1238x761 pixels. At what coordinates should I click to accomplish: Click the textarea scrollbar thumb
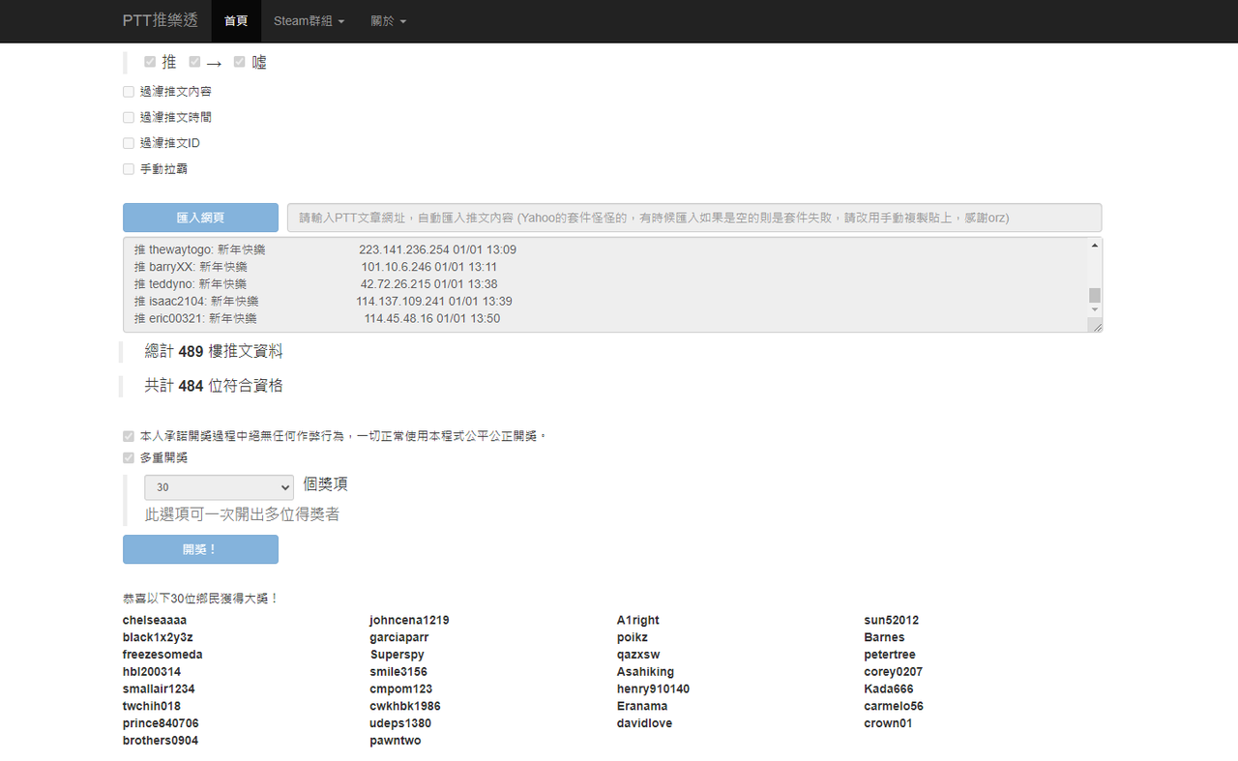[1095, 295]
